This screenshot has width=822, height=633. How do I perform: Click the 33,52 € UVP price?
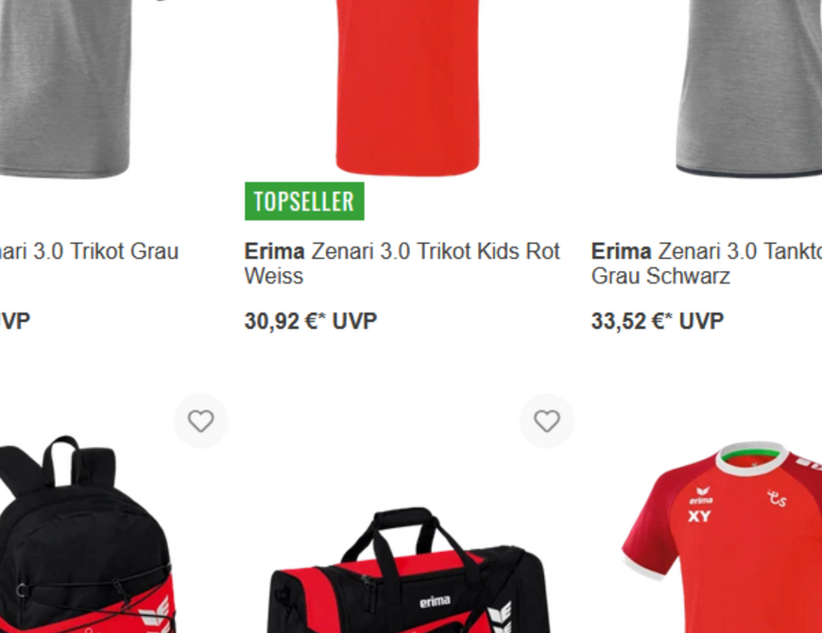(658, 320)
